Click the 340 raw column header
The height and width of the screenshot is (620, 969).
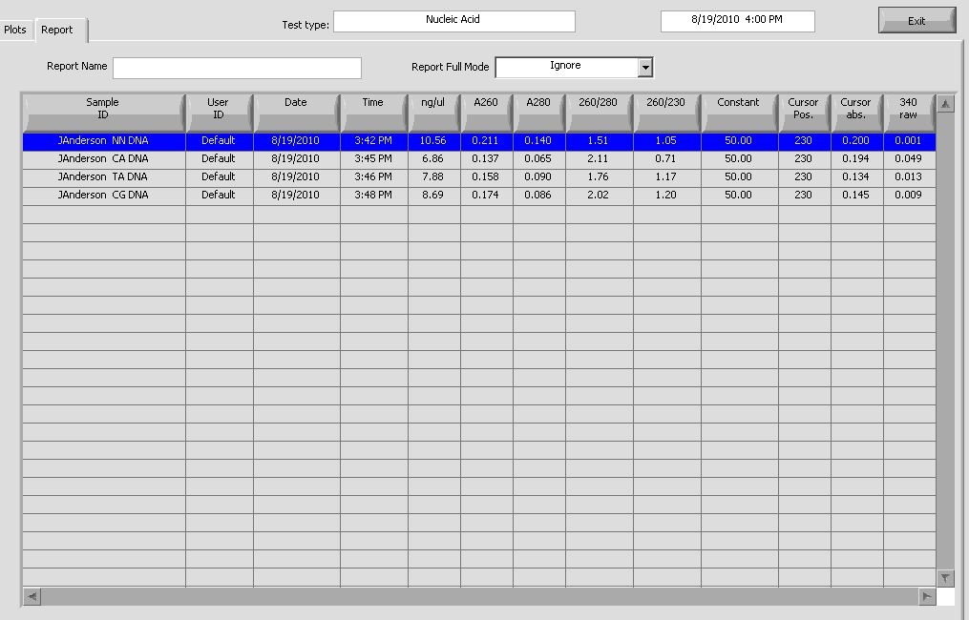click(908, 110)
